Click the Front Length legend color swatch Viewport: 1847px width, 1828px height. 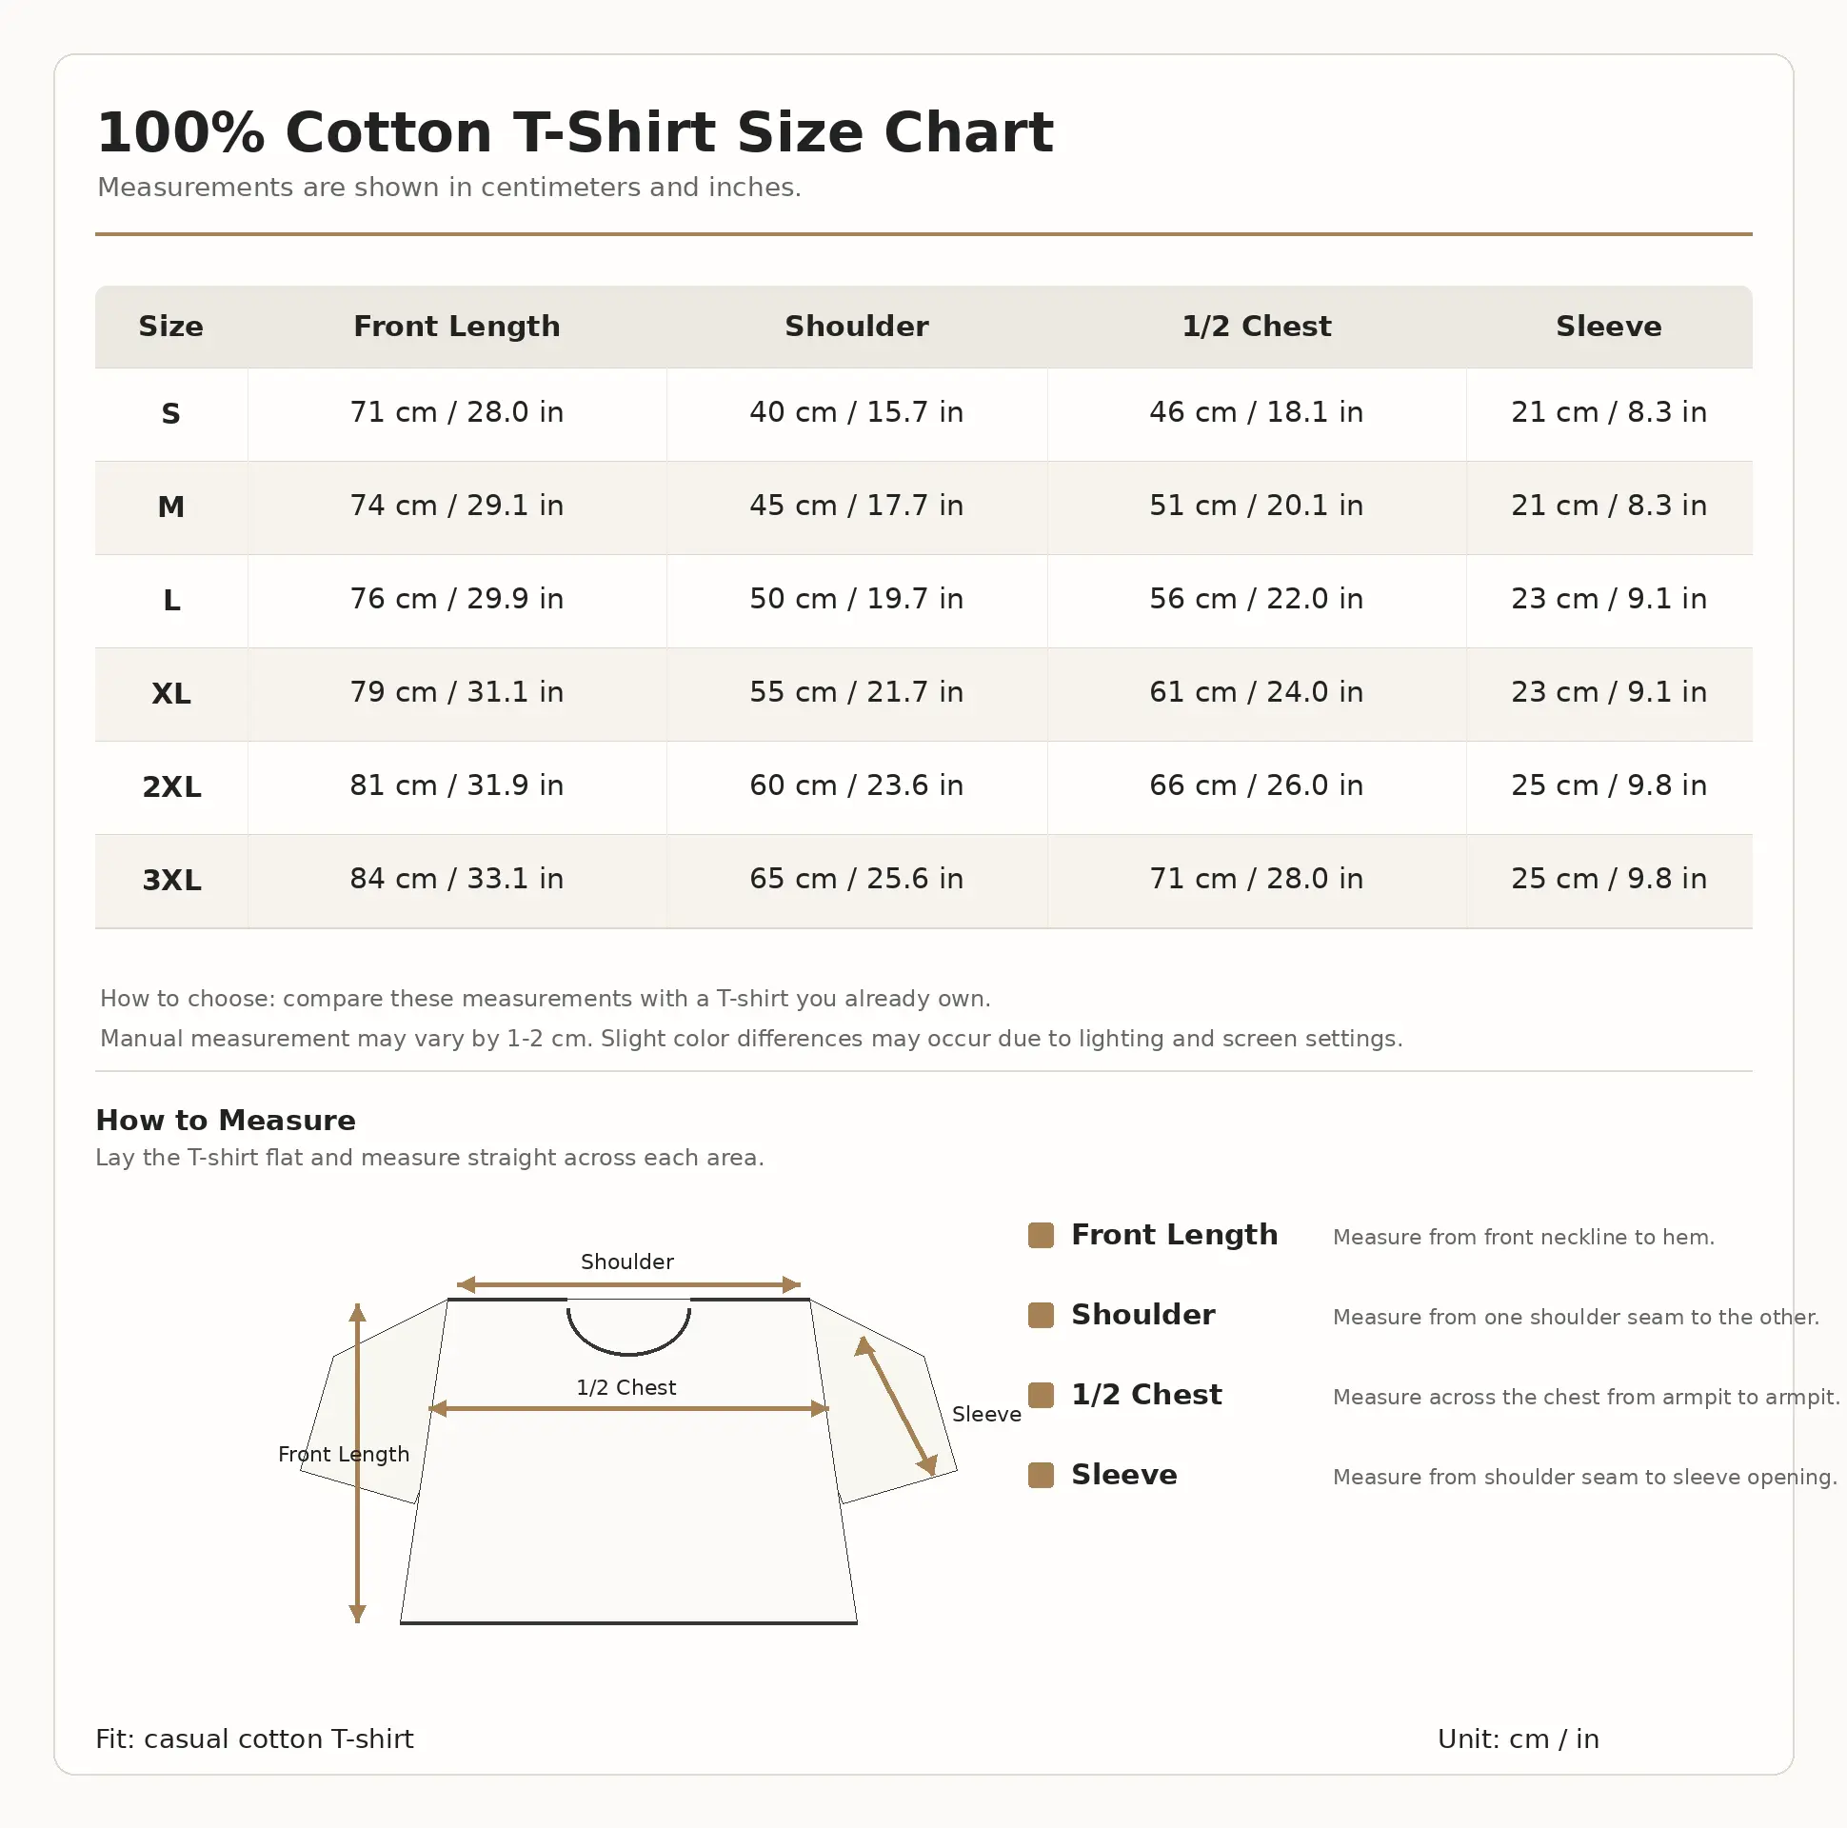pyautogui.click(x=1041, y=1235)
